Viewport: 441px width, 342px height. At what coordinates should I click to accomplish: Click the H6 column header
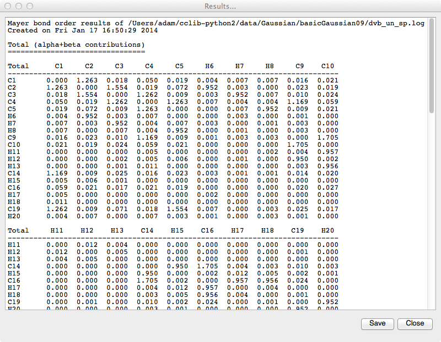pos(209,66)
